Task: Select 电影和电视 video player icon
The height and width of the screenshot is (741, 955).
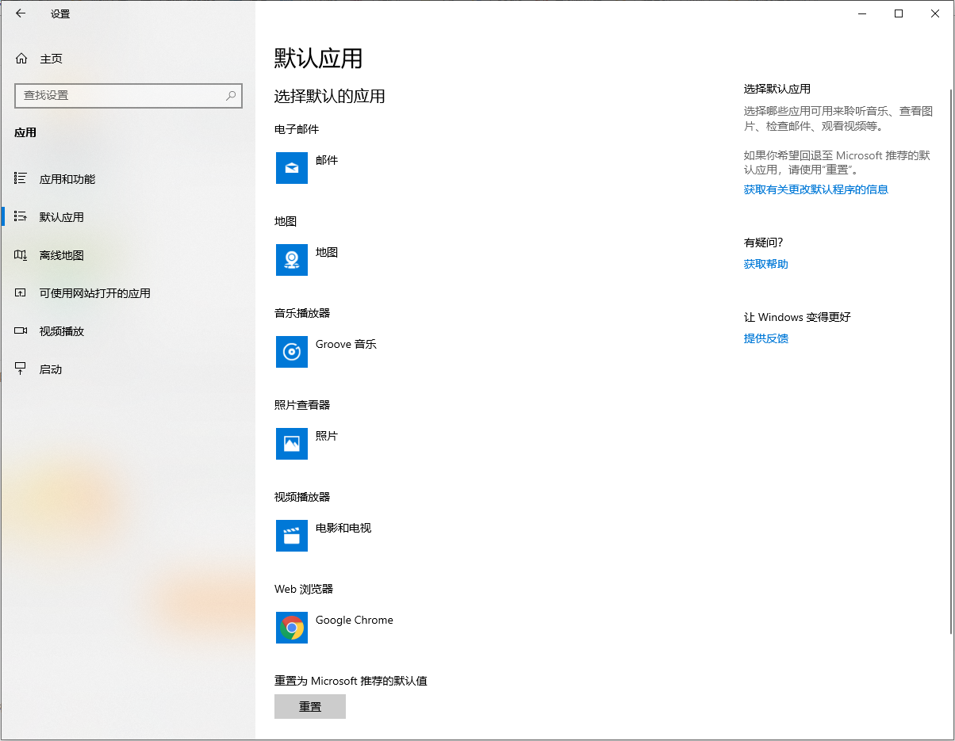Action: click(x=292, y=536)
